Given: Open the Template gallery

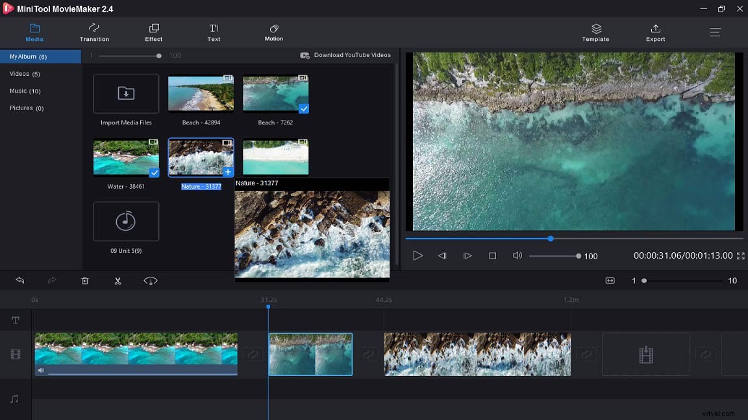Looking at the screenshot, I should pos(595,32).
